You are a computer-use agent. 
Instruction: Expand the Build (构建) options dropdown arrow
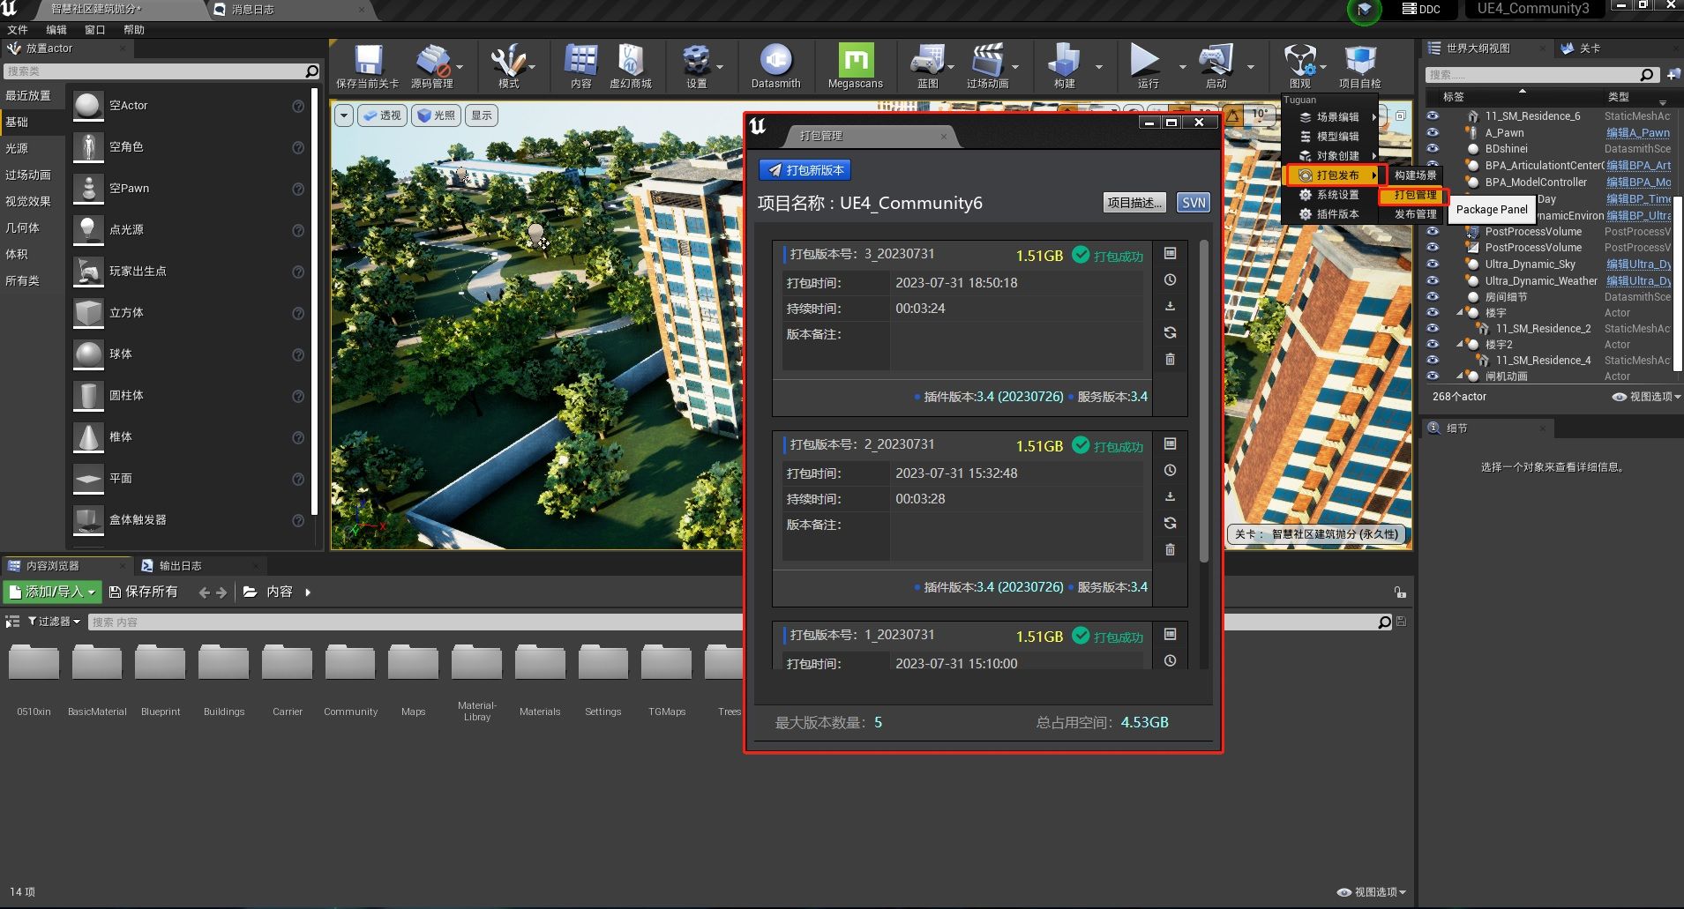[1098, 66]
